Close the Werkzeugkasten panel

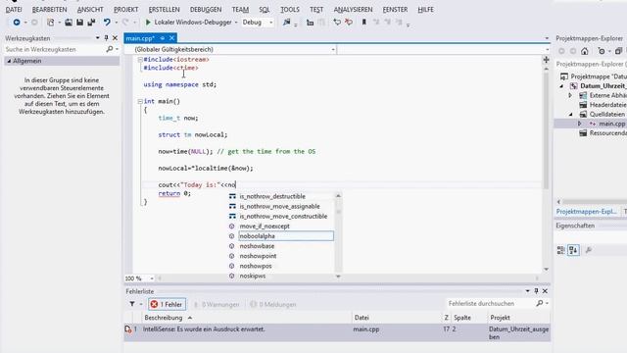pos(116,38)
